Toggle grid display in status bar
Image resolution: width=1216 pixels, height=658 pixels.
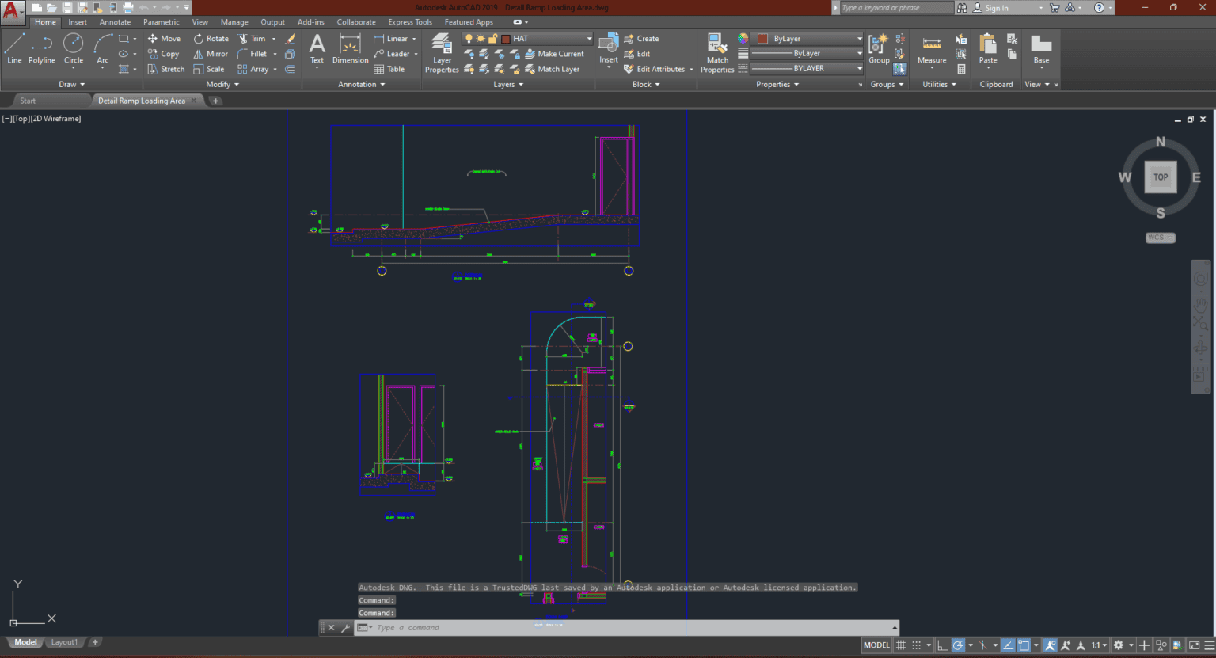(x=900, y=645)
